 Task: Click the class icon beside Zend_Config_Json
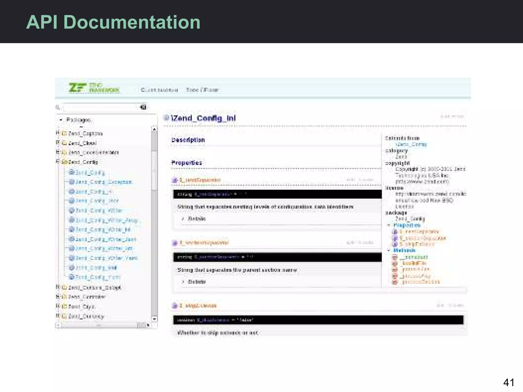(x=72, y=201)
